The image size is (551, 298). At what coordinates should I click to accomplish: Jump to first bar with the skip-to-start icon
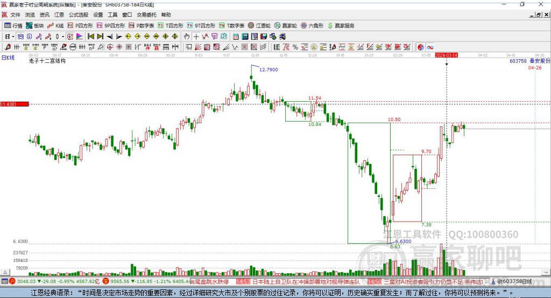point(90,37)
